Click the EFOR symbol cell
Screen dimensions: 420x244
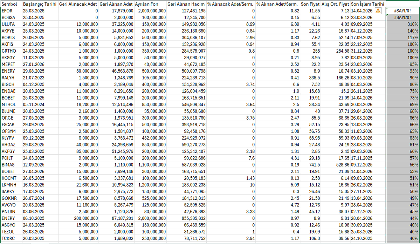(11, 11)
